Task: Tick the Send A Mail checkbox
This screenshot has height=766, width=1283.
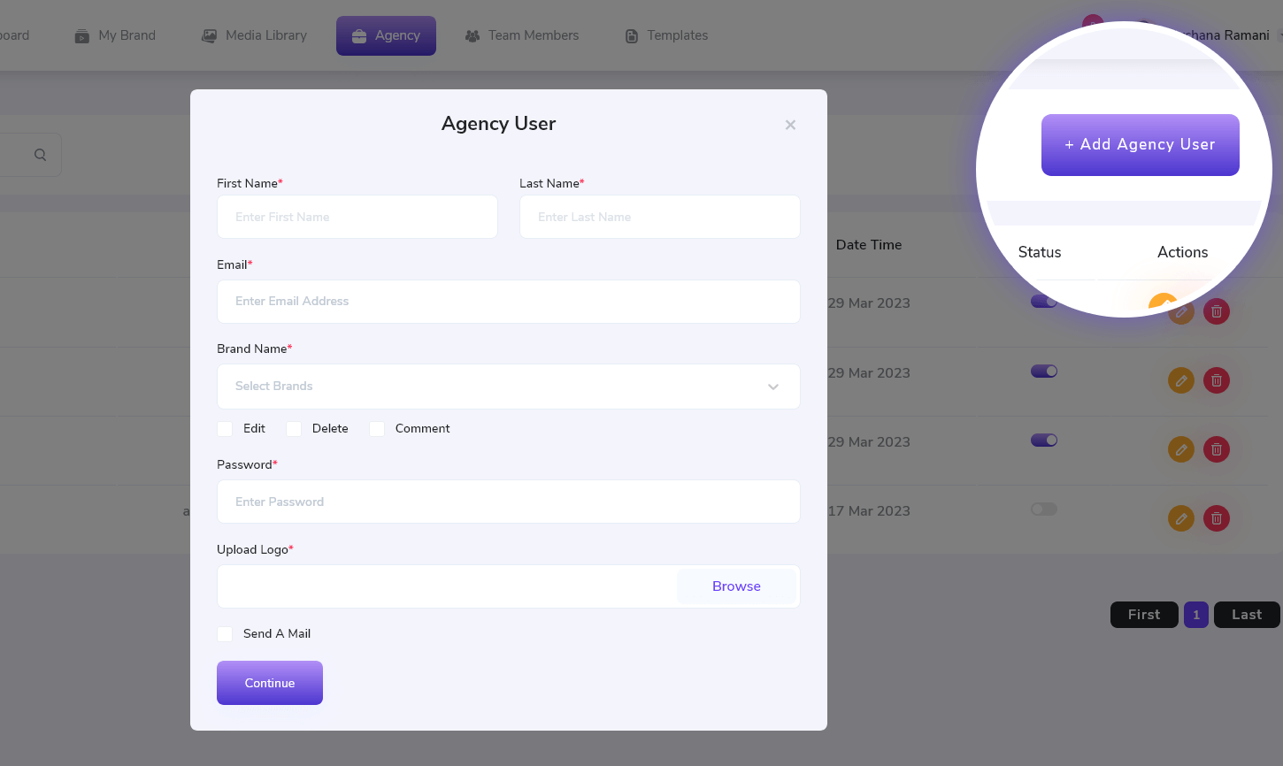Action: (226, 634)
